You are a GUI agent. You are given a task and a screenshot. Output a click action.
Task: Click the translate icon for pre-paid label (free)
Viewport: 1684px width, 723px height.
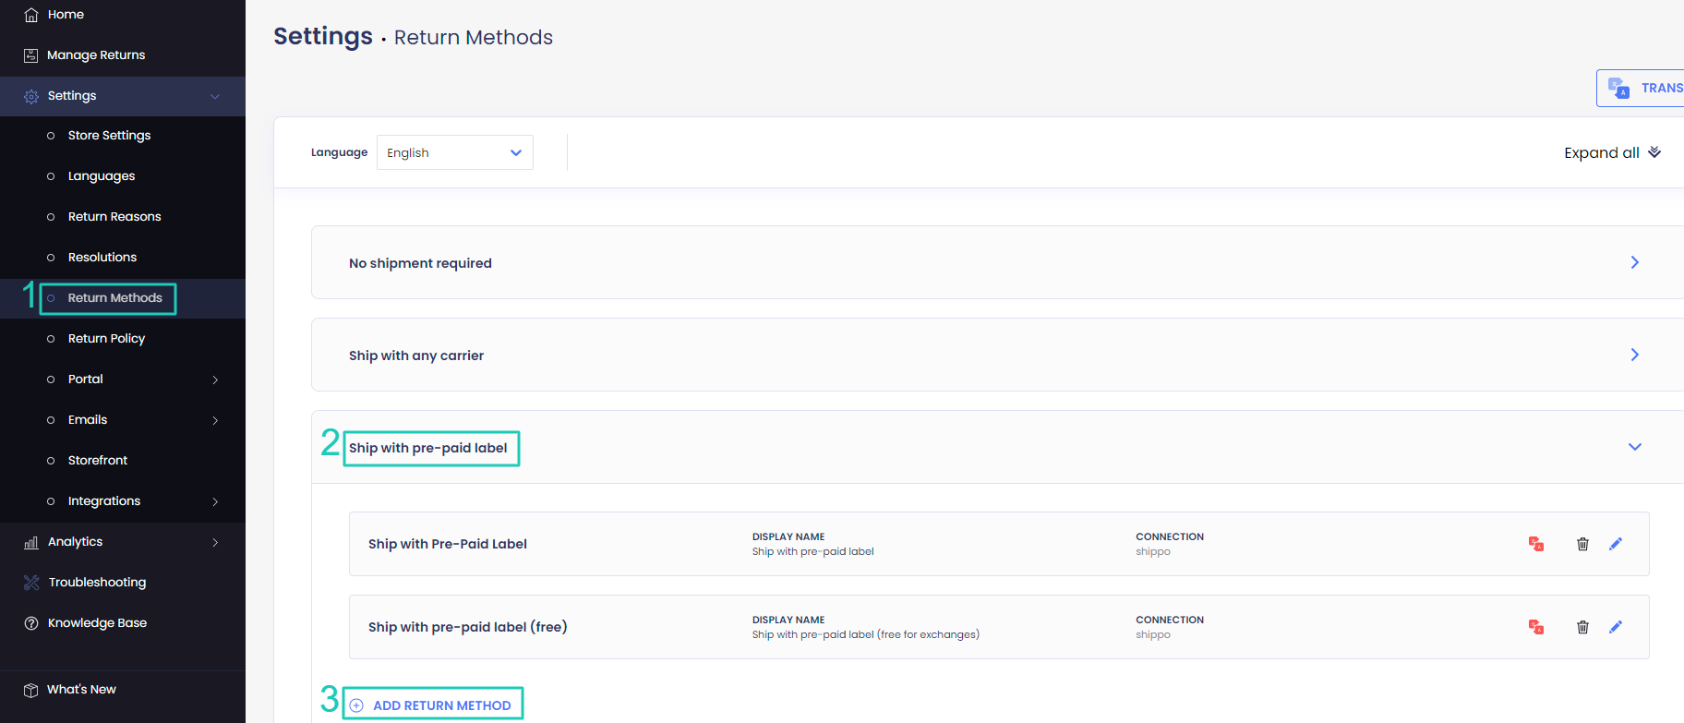1536,627
